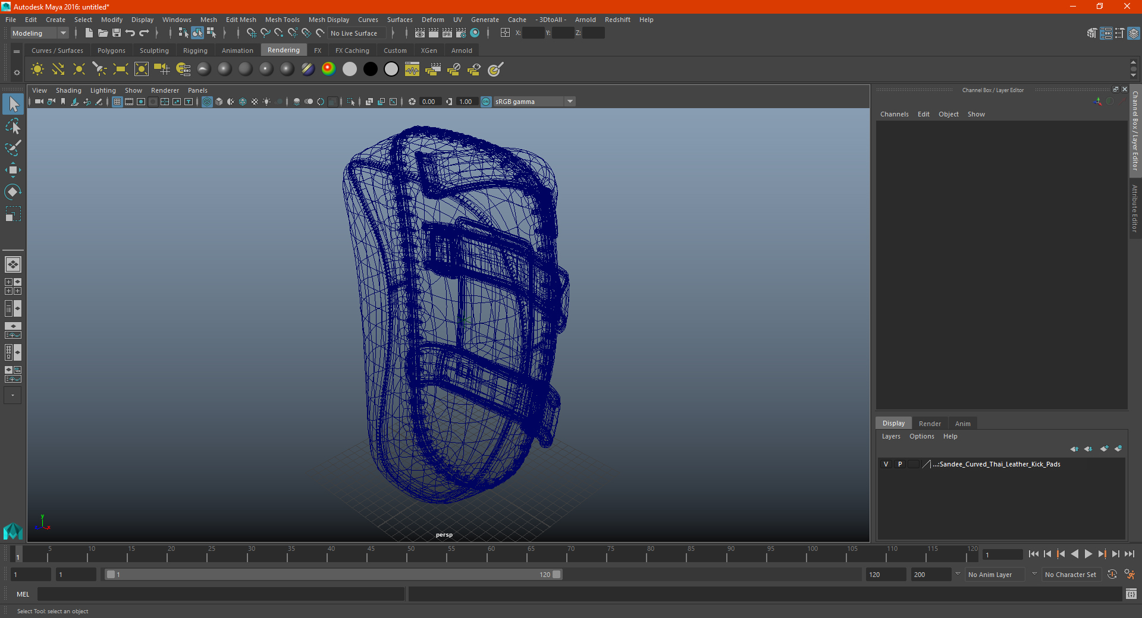Click the No Live Surface field
The image size is (1142, 618).
pyautogui.click(x=357, y=33)
